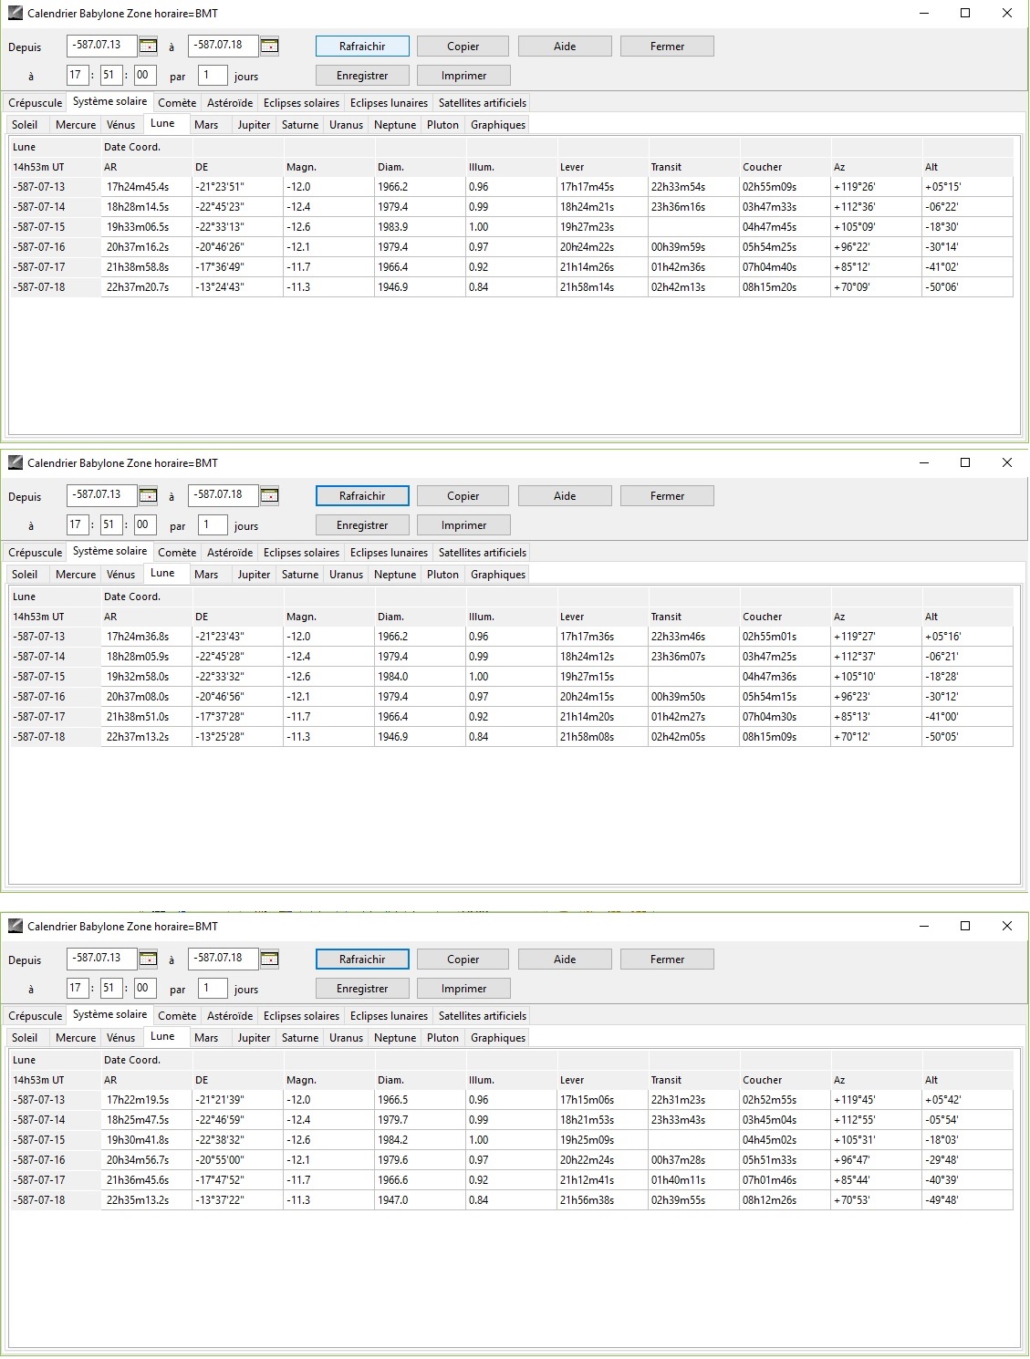Open start date calendar picker in bottom window

click(x=148, y=959)
